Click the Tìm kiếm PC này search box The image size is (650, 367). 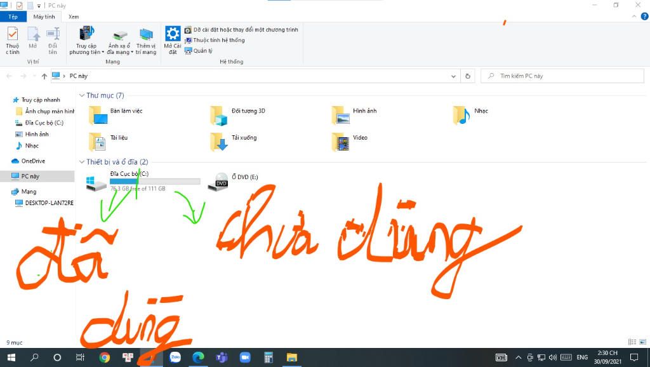(x=562, y=76)
